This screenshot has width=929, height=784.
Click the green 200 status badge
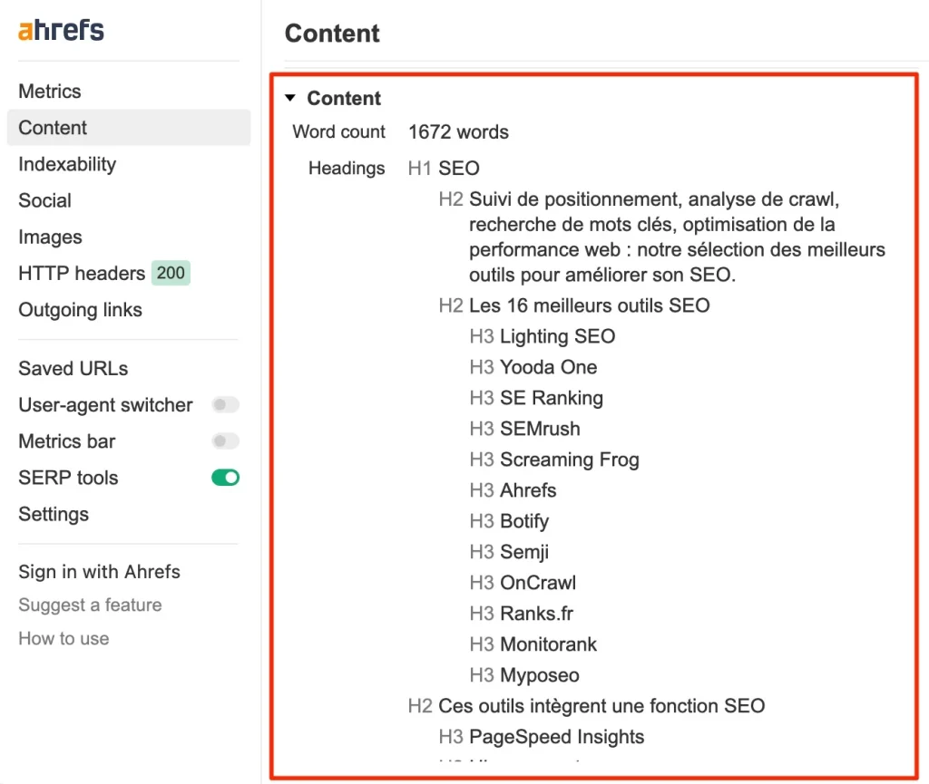pos(171,274)
